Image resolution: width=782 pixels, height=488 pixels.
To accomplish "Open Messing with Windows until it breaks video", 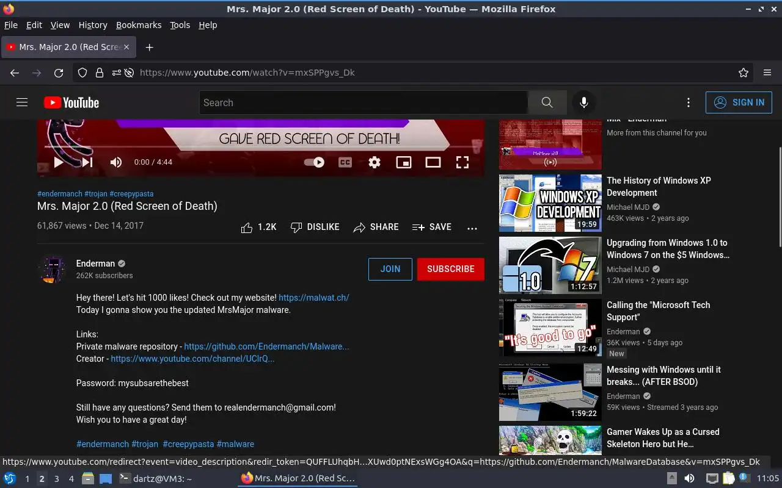I will tap(663, 376).
